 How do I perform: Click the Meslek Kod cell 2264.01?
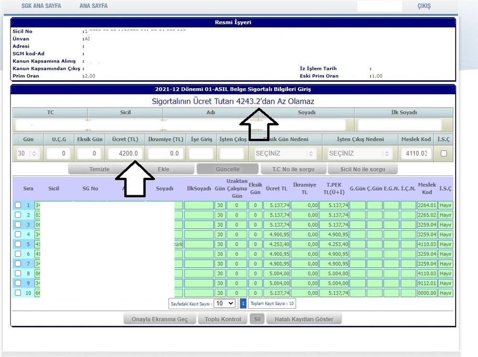[427, 205]
